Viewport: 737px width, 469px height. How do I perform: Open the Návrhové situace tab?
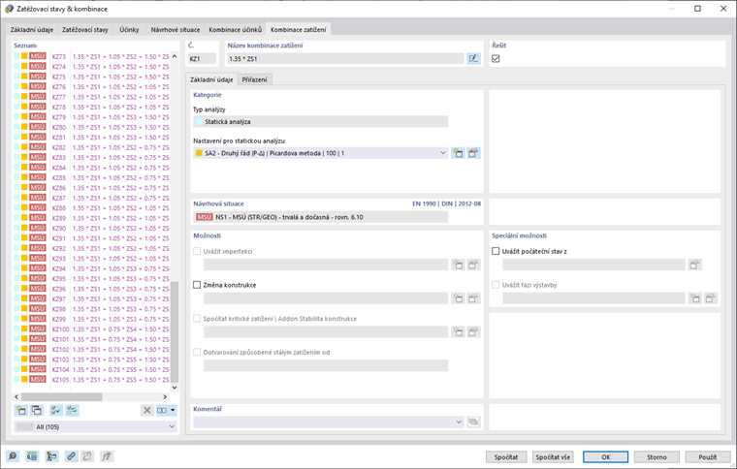(176, 30)
